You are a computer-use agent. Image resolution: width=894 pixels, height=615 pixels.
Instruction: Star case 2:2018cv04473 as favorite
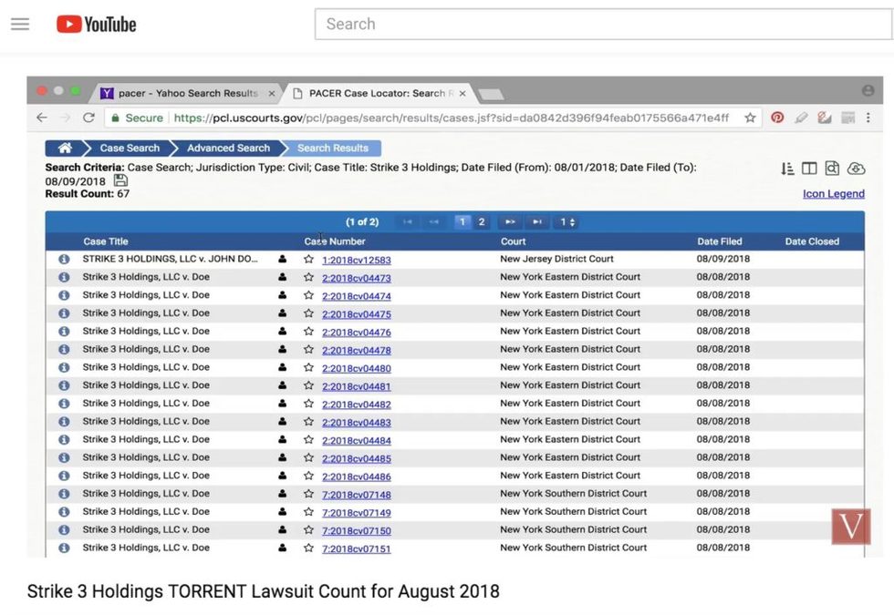308,277
